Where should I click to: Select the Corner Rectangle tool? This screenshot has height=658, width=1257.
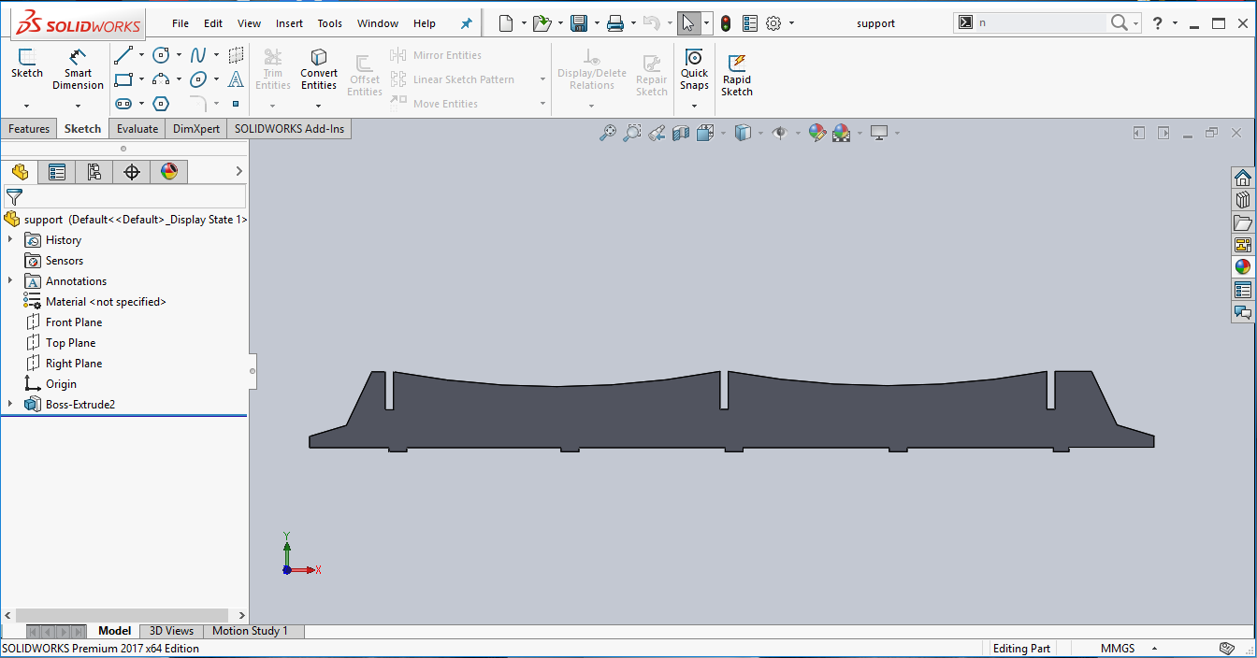[x=123, y=79]
